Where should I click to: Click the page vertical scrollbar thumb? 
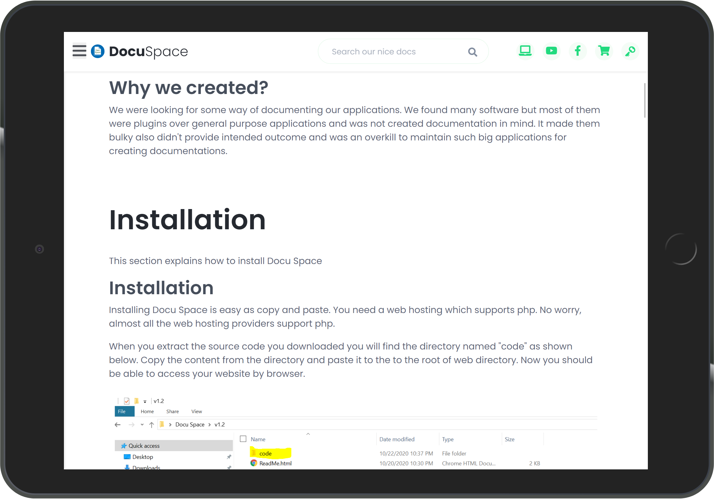(644, 100)
